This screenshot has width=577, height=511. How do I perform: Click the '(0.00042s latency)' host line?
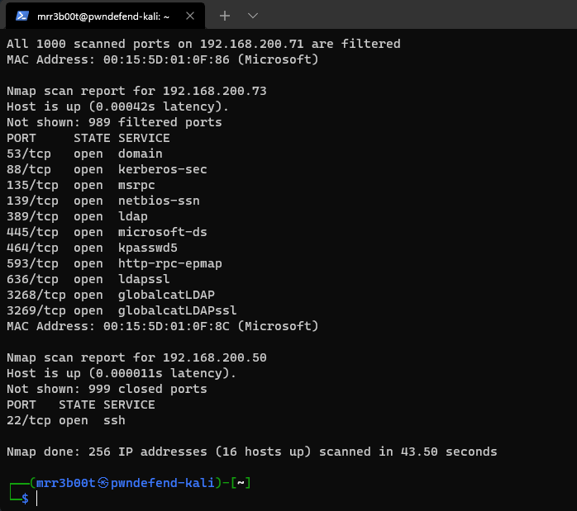pyautogui.click(x=117, y=106)
